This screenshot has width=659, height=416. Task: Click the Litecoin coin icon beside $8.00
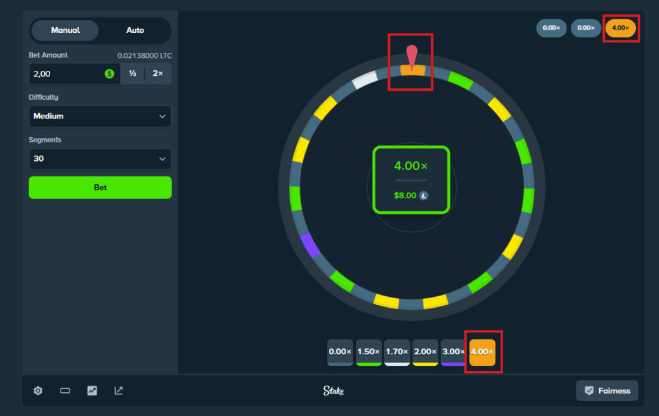coord(424,195)
